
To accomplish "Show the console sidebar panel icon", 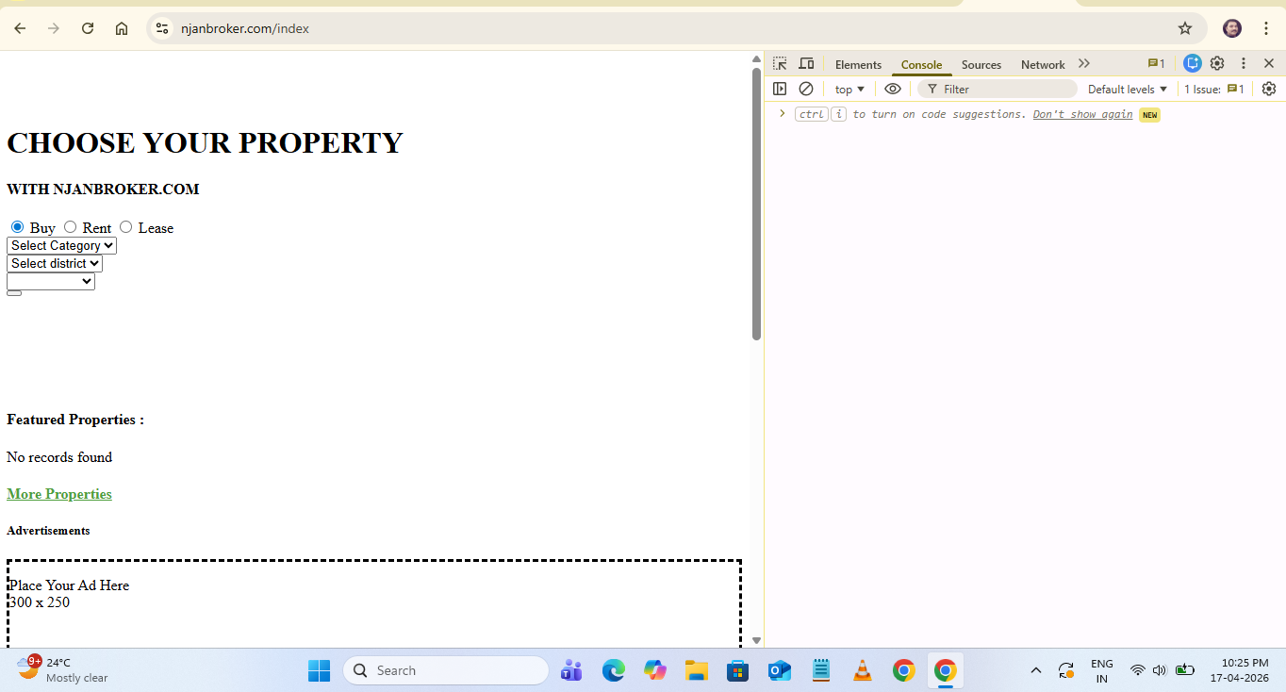I will click(780, 89).
